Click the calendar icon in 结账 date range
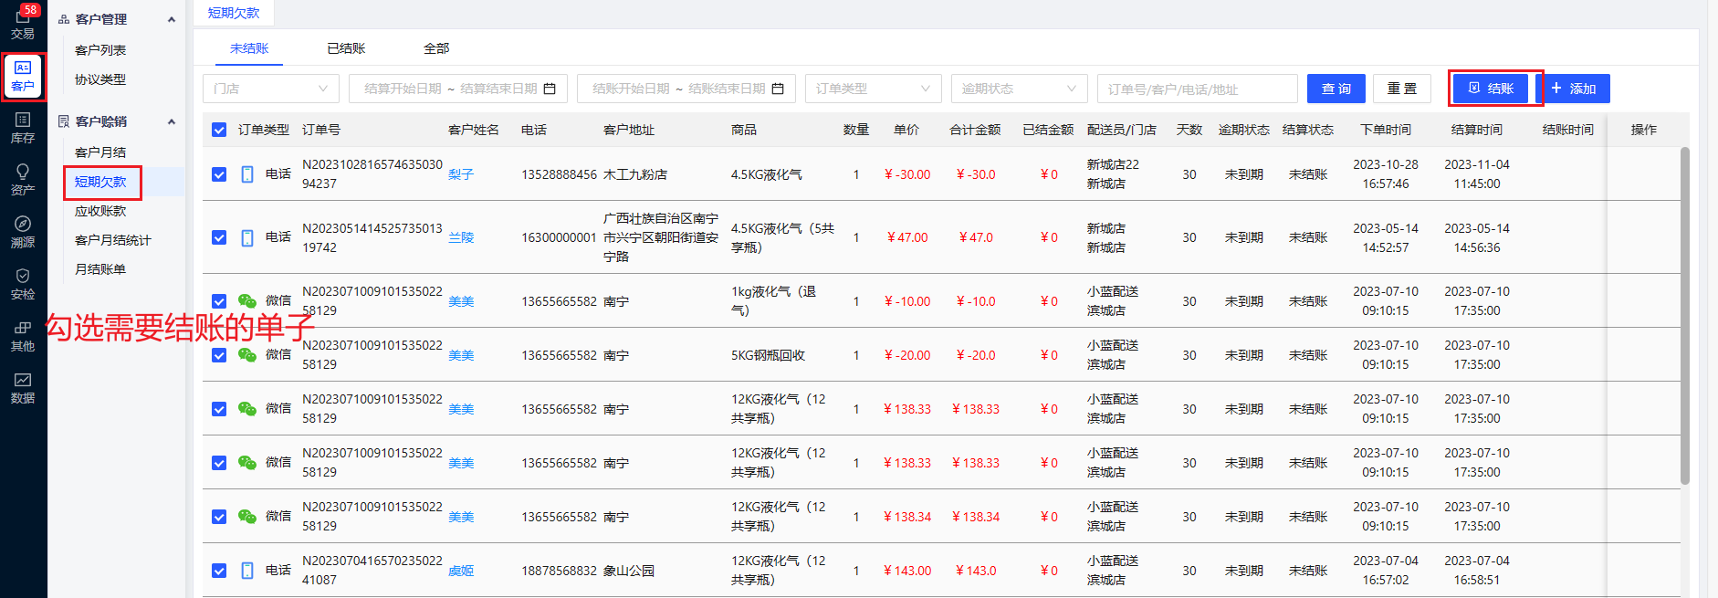 778,89
